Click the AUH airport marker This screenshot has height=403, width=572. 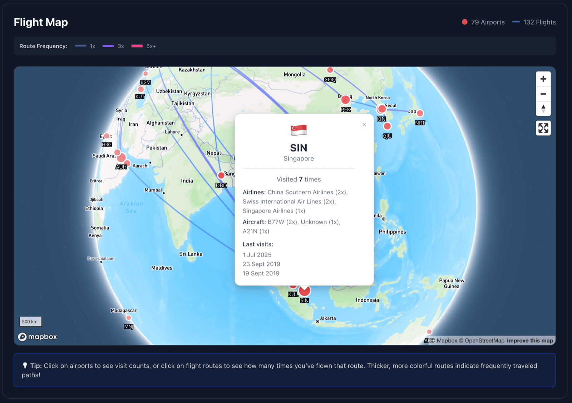click(x=122, y=158)
